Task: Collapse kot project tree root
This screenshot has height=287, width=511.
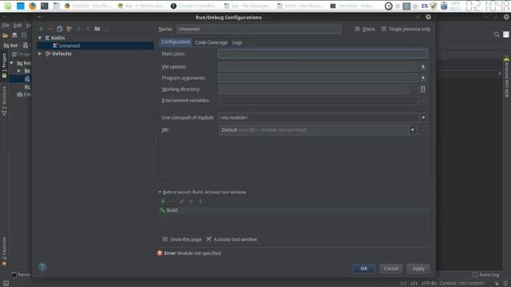Action: (x=12, y=63)
